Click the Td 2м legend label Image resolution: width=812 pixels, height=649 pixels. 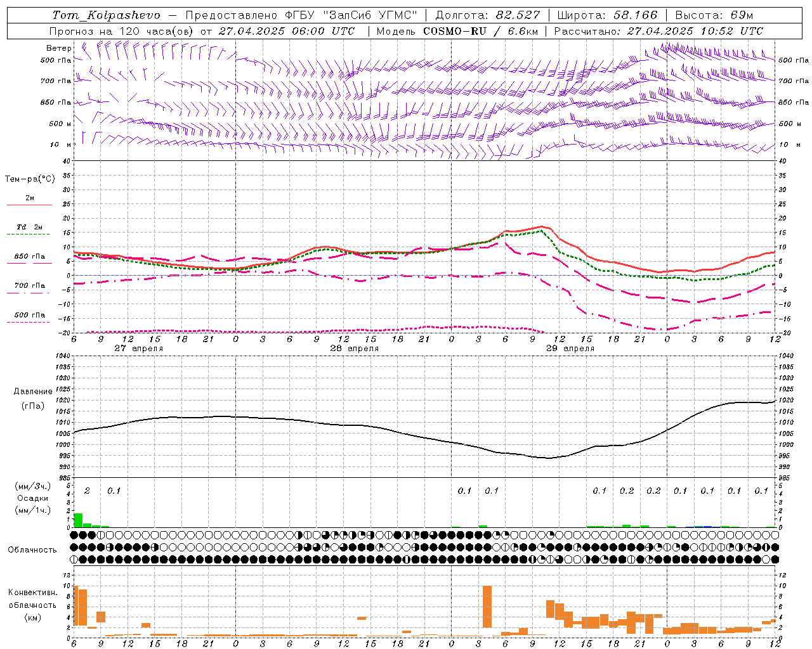(x=30, y=227)
